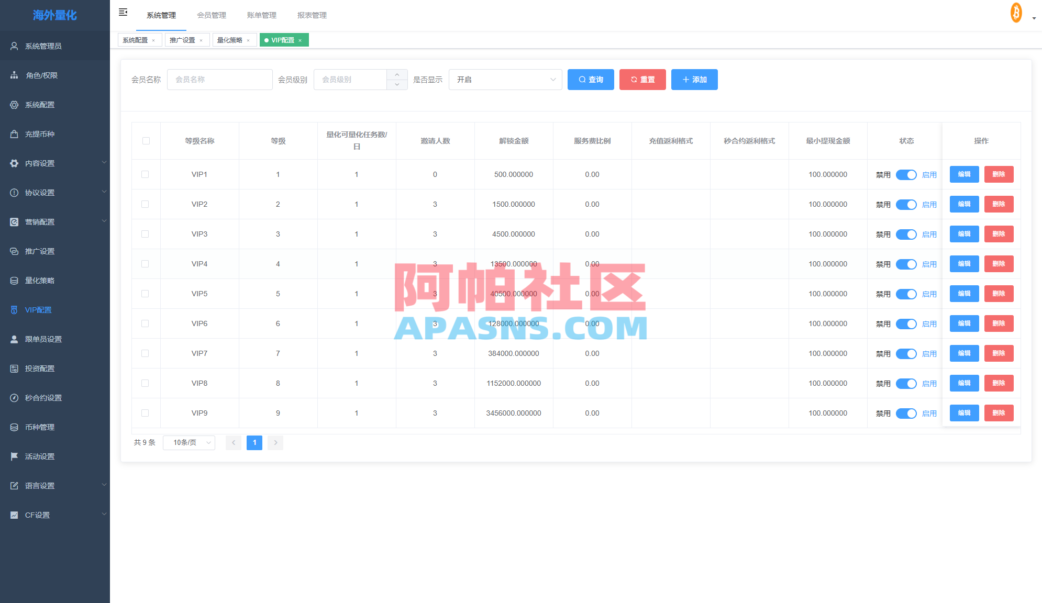The image size is (1042, 603).
Task: Click the 充提币种 sidebar entry
Action: pyautogui.click(x=39, y=134)
